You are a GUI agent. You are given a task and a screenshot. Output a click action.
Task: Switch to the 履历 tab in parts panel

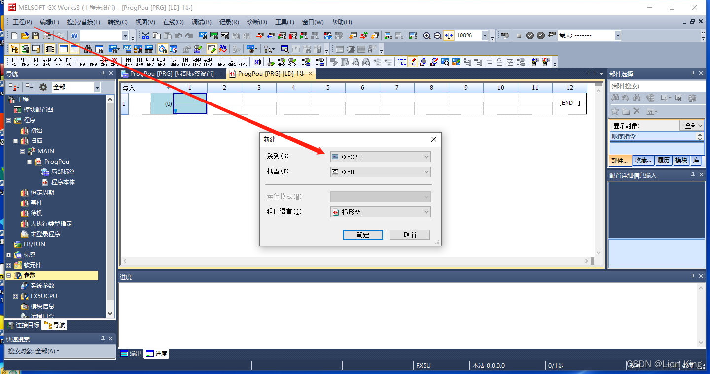coord(664,160)
